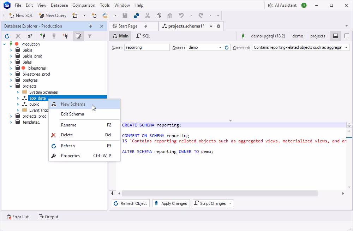Close the Database Explorer panel
The image size is (353, 231).
click(x=102, y=26)
